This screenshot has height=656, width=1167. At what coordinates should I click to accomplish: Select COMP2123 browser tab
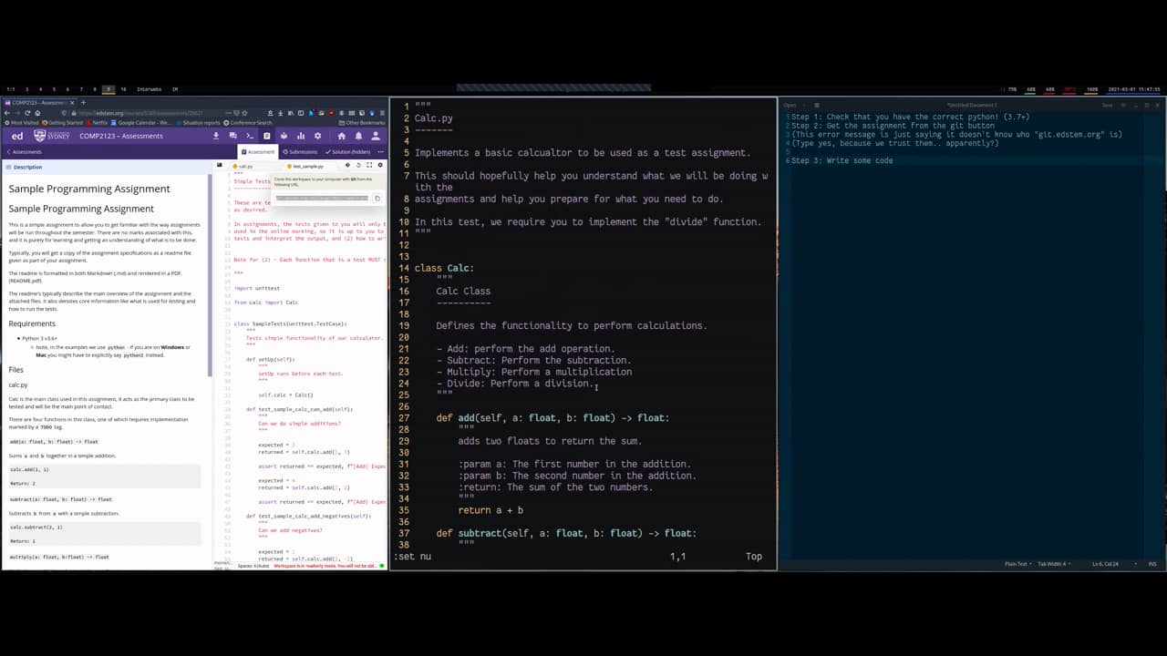click(x=39, y=103)
